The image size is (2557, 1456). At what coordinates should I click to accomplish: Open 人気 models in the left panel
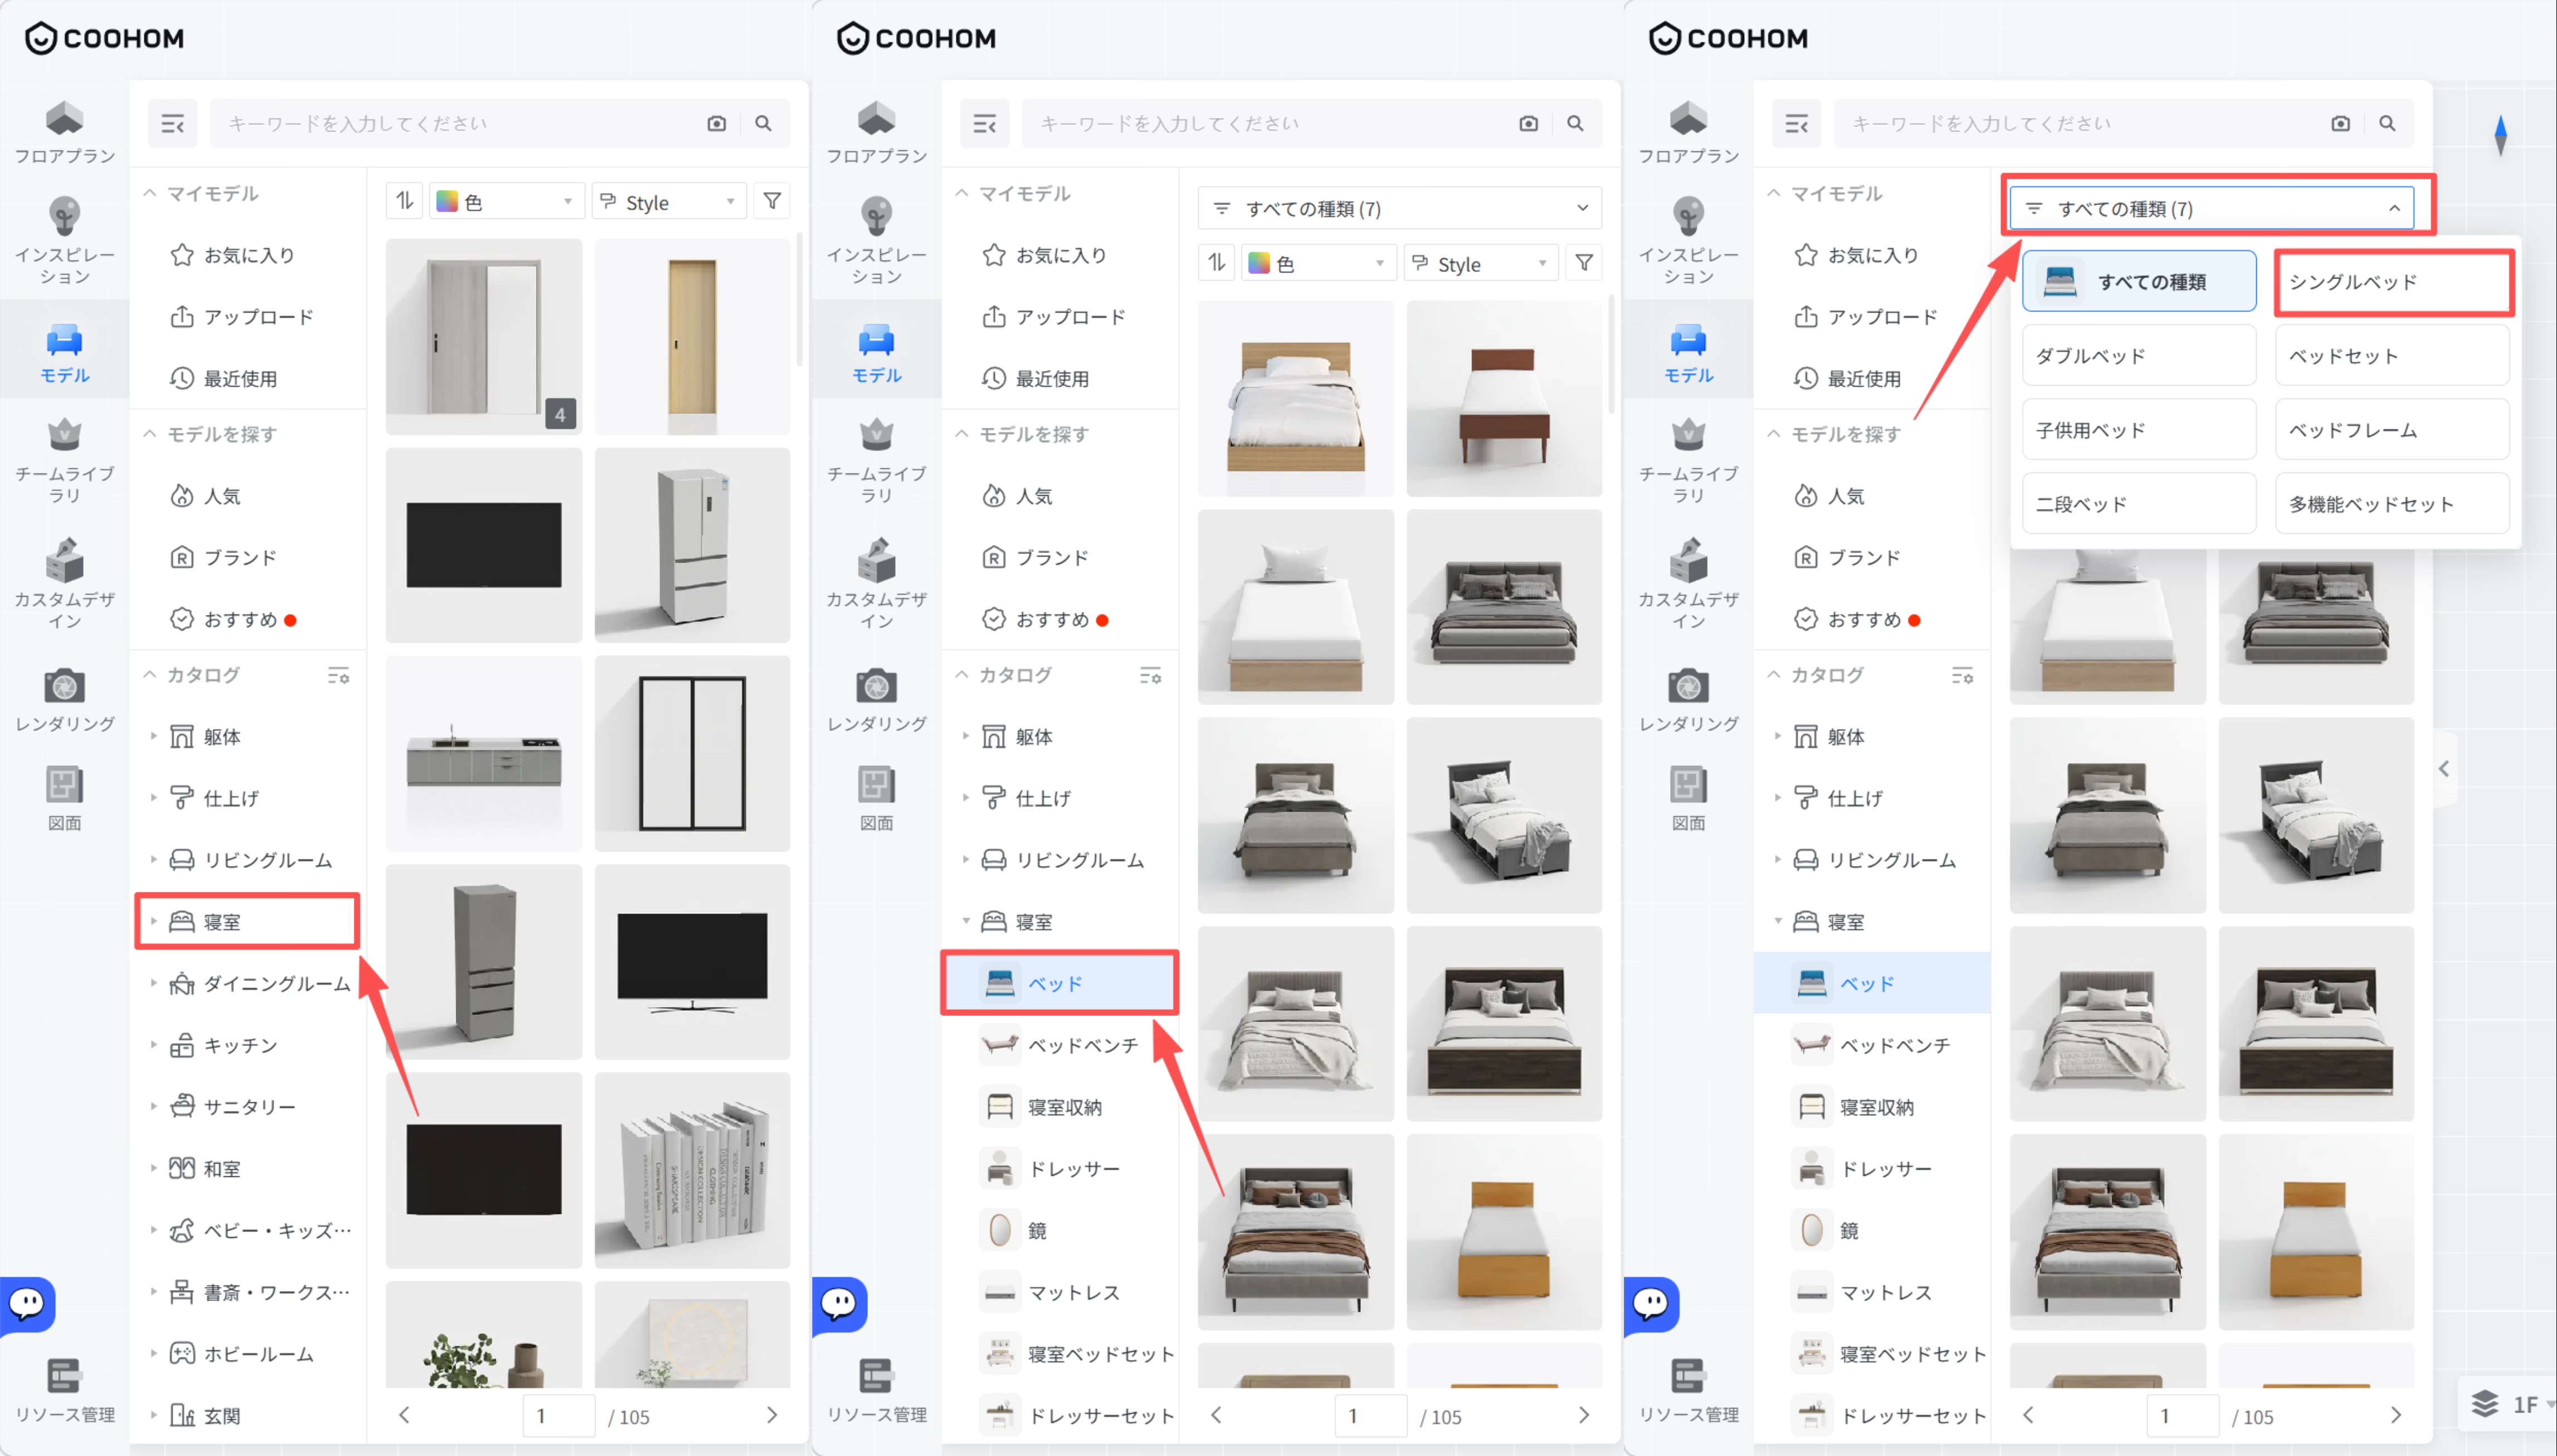(x=247, y=496)
